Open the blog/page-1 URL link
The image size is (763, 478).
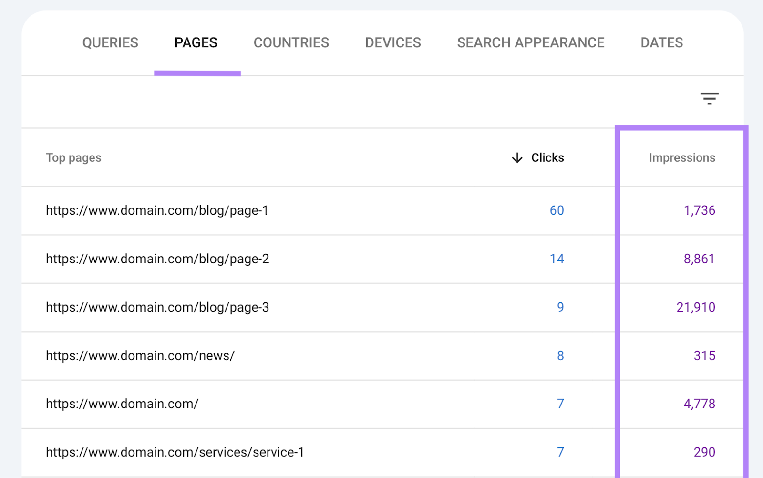(x=157, y=210)
